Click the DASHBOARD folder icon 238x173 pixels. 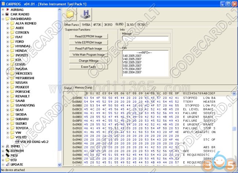click(7, 19)
